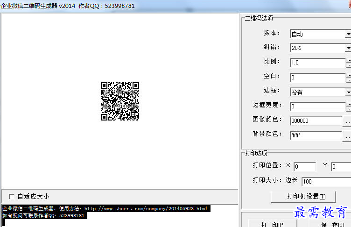Viewport: 351px width, 227px height.
Task: Open color picker next to 图像颜色
Action: [x=347, y=121]
